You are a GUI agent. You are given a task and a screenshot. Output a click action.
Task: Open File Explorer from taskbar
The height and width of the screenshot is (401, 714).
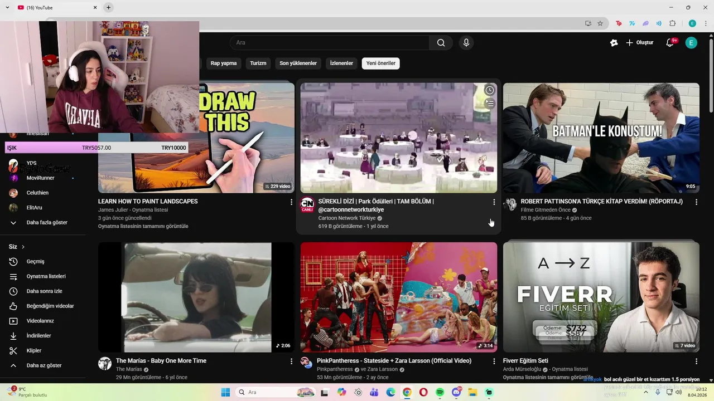point(472,392)
